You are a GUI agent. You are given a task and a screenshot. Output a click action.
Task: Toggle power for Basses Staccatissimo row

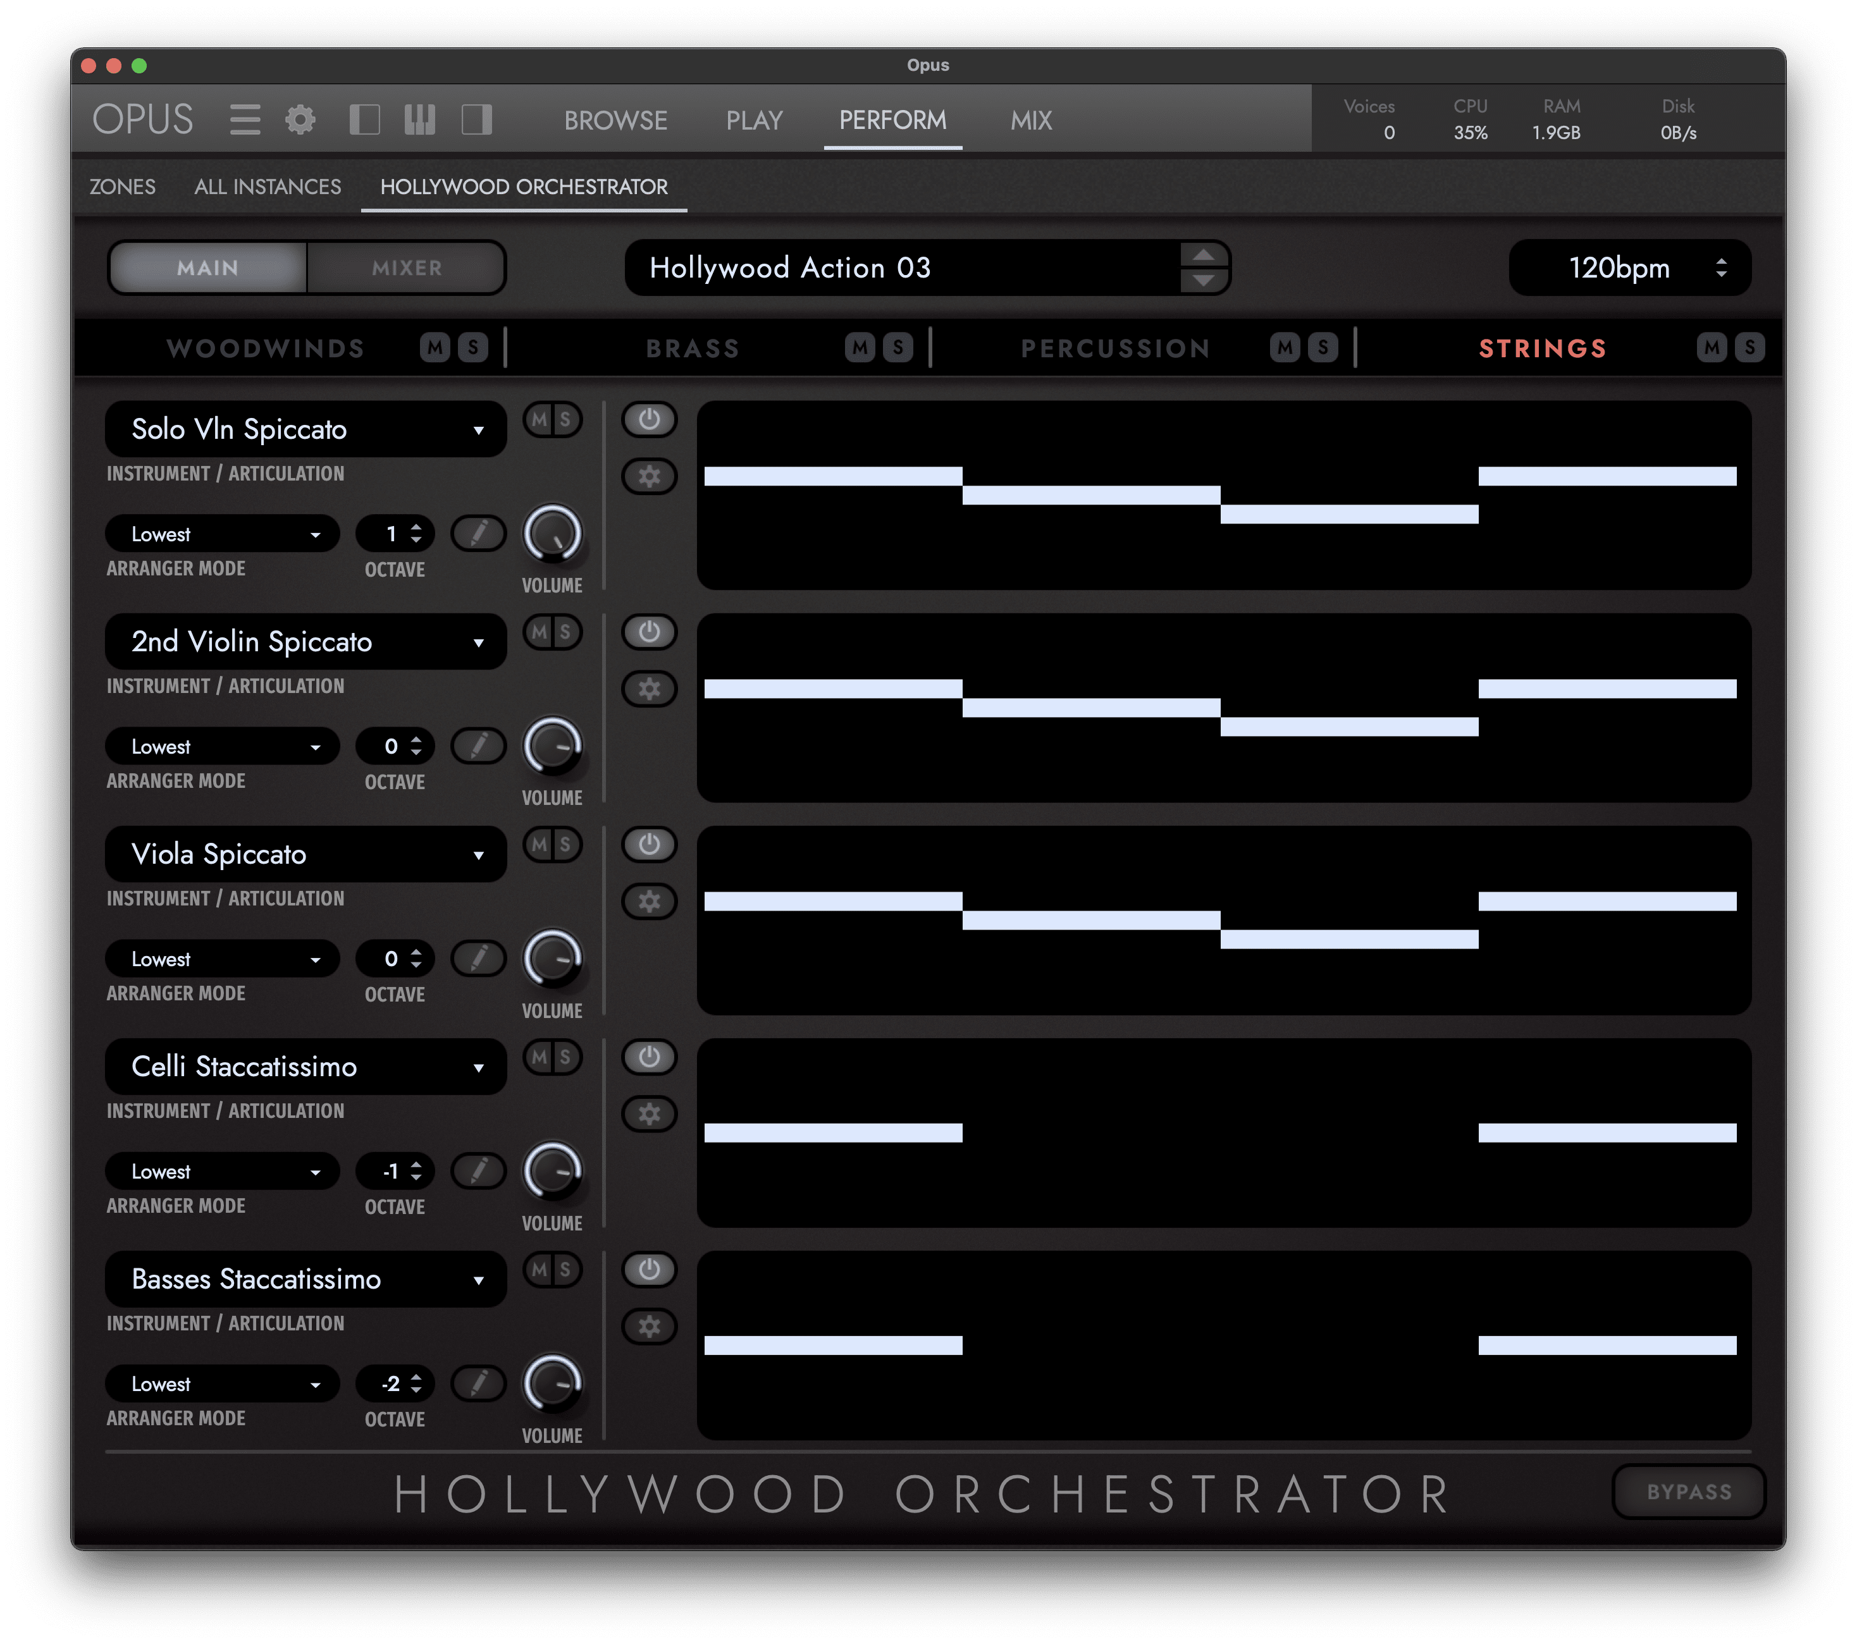point(649,1270)
